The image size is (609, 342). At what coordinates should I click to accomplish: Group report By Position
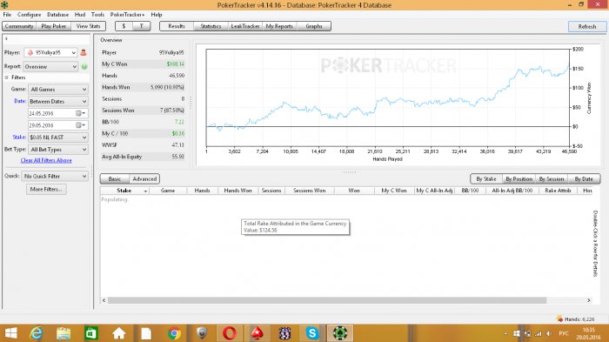coord(519,178)
